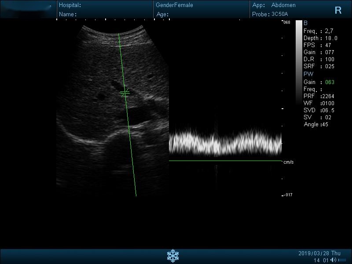Click the patient Name field
Screen dimensions: 352x264
[x=68, y=14]
